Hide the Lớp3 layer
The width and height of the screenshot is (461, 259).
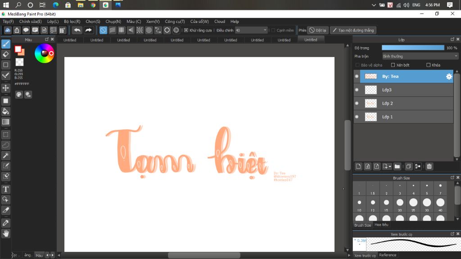[x=357, y=90]
